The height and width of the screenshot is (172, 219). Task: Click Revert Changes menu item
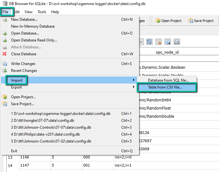point(24,71)
